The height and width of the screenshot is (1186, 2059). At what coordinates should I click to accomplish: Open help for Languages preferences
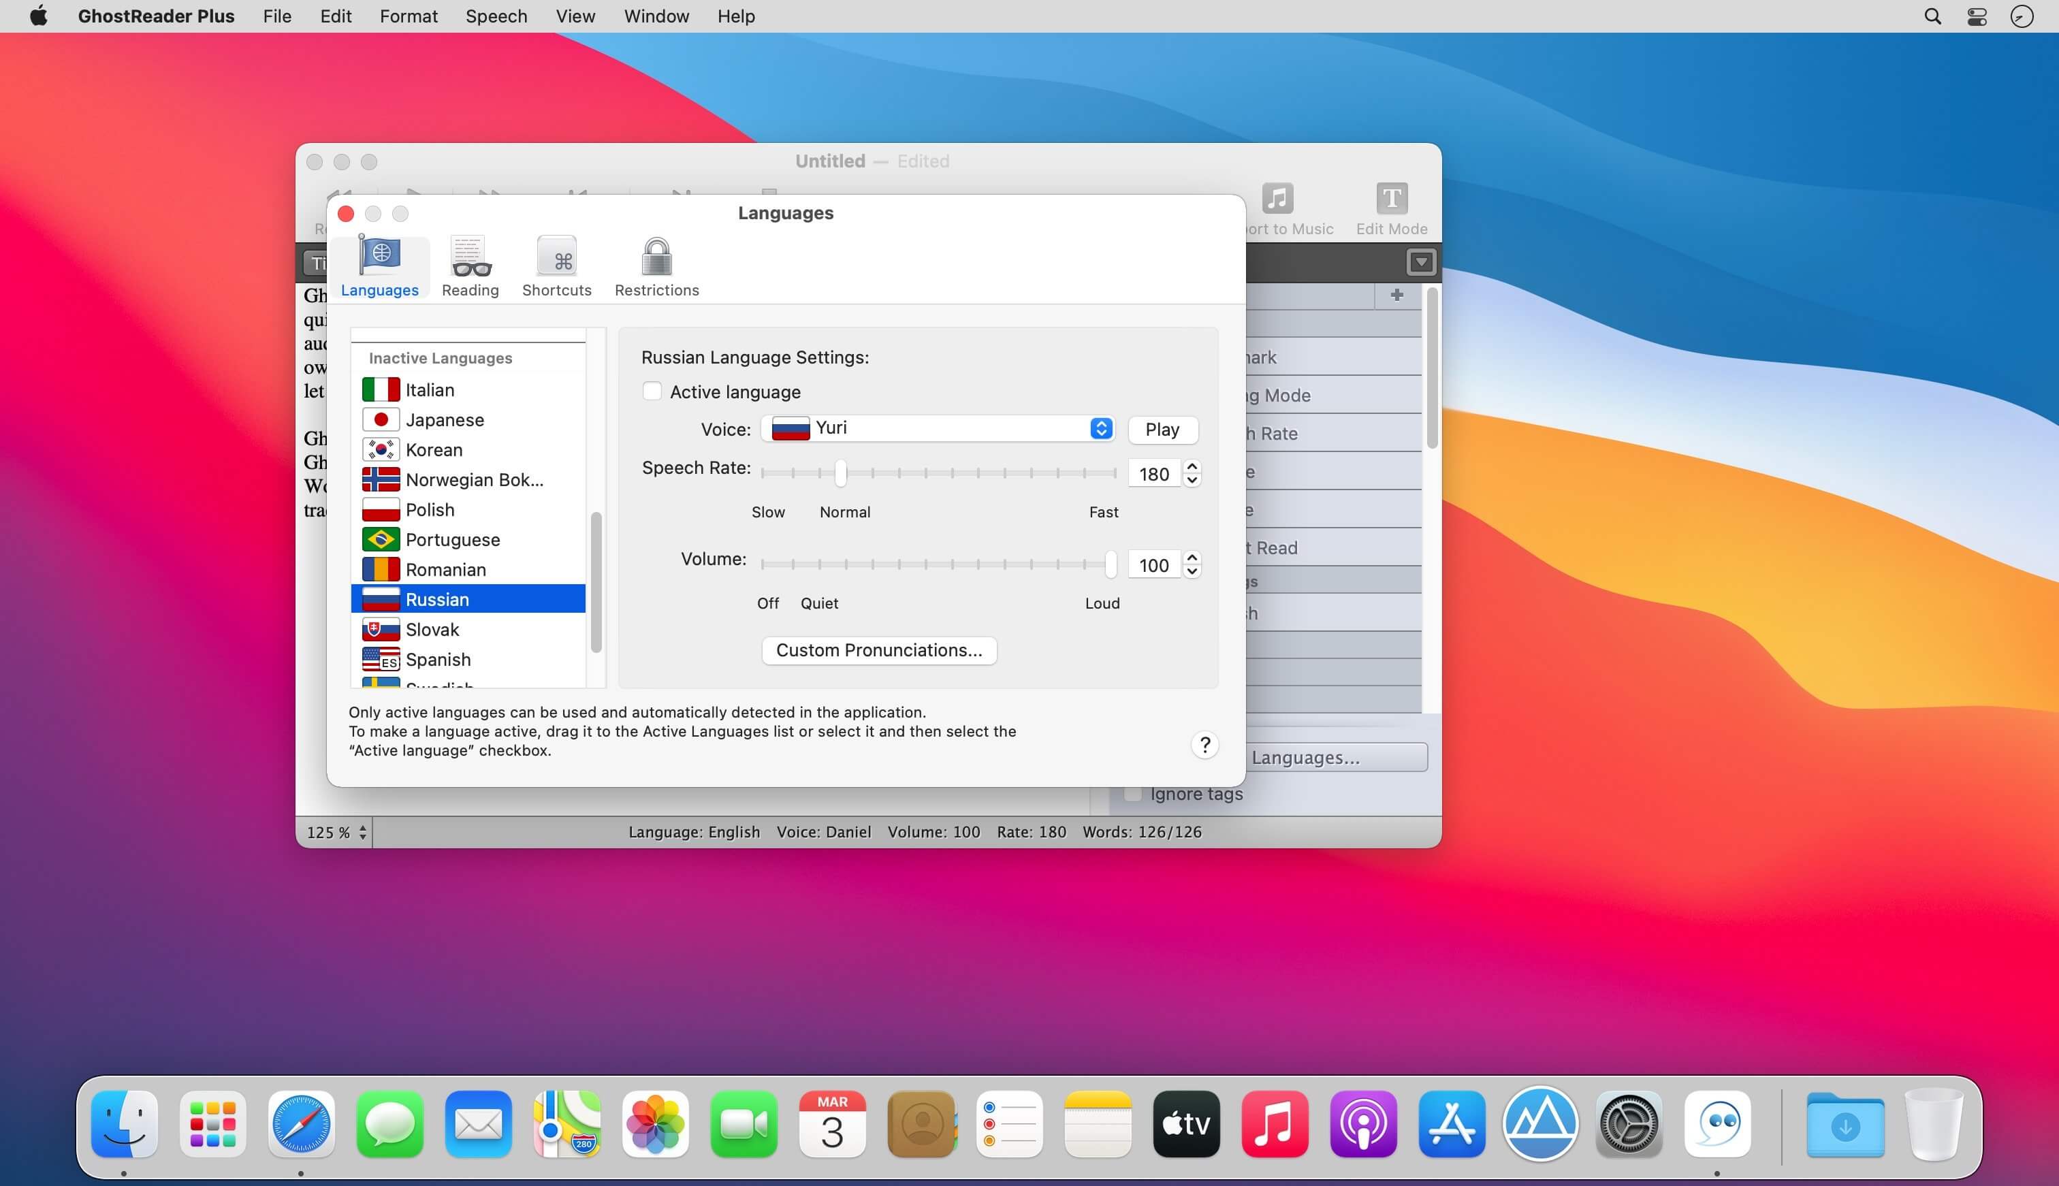[1204, 745]
